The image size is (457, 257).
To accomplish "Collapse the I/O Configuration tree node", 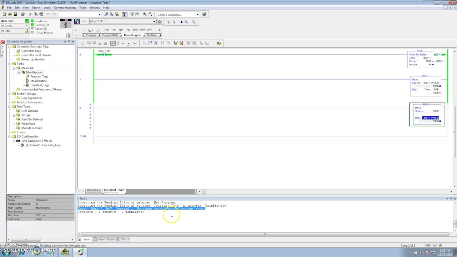I will [x=9, y=137].
